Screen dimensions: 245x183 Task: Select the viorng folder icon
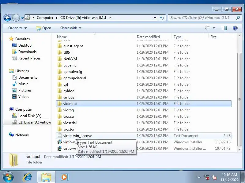tap(59, 110)
